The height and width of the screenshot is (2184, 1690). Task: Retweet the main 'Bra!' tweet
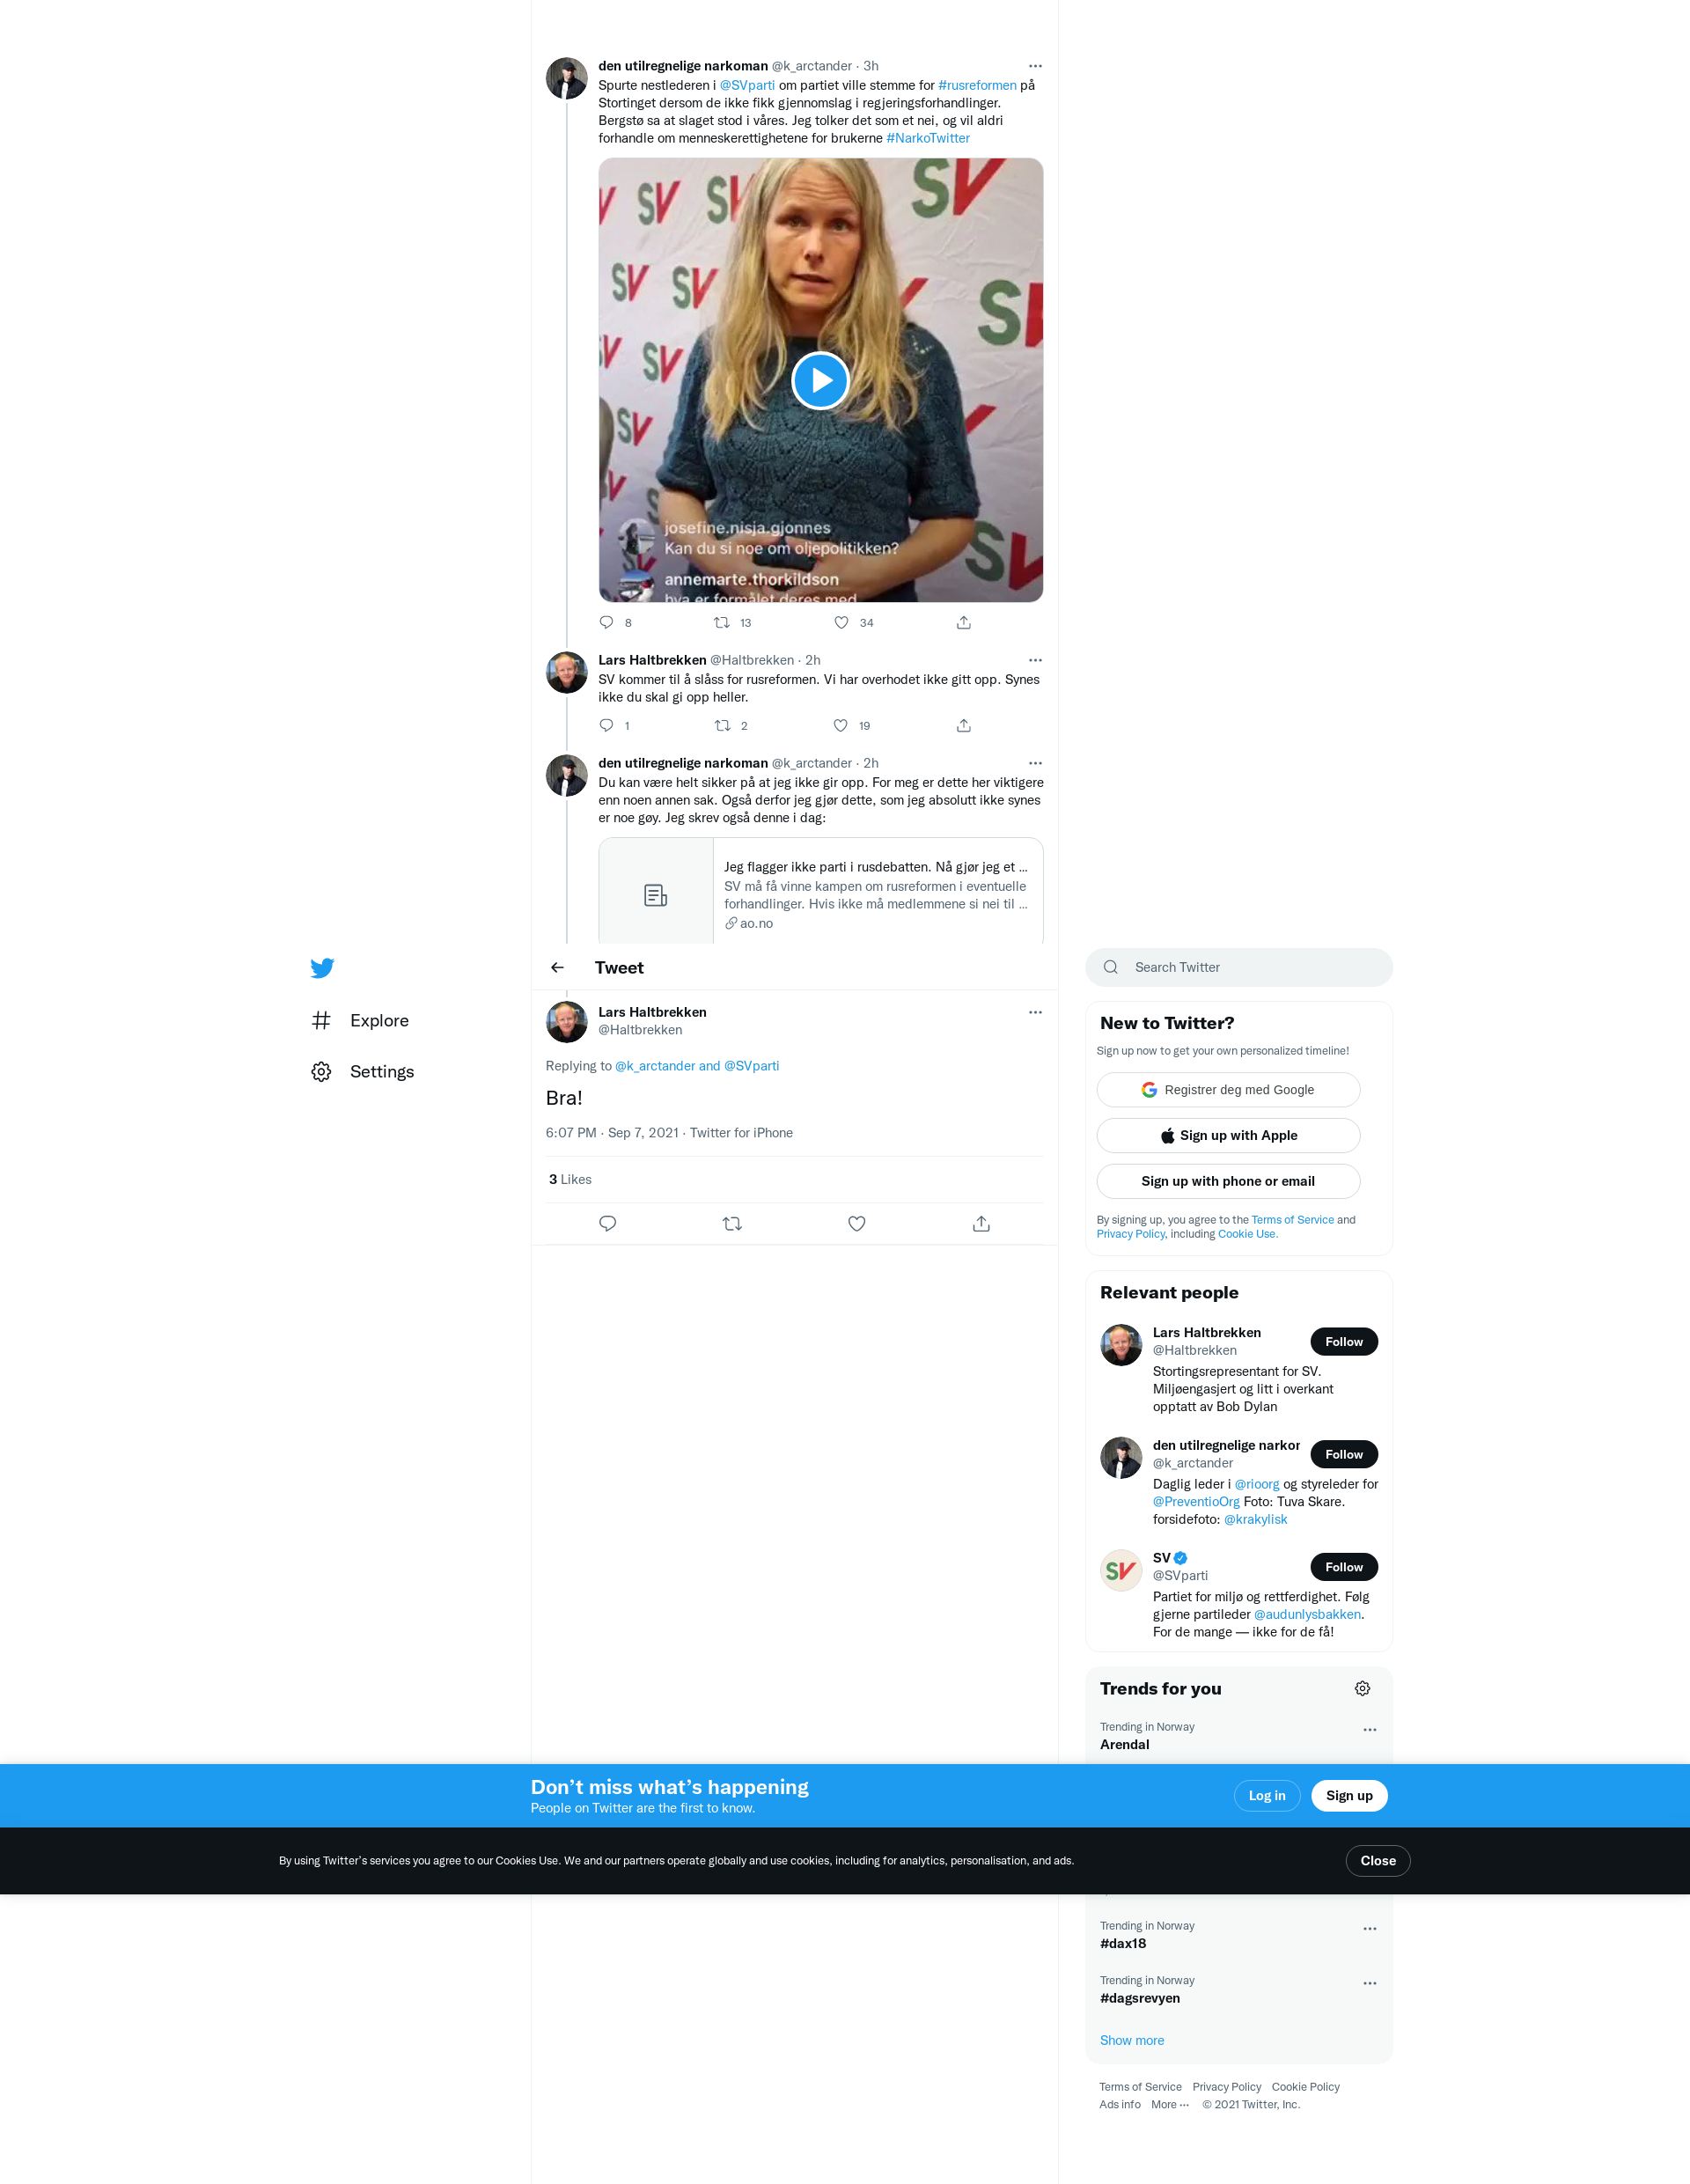click(x=732, y=1224)
